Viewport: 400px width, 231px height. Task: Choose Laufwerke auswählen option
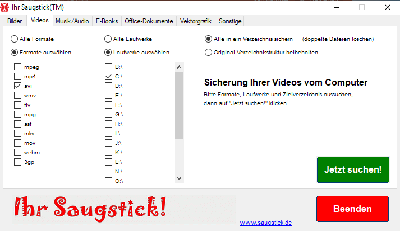108,53
